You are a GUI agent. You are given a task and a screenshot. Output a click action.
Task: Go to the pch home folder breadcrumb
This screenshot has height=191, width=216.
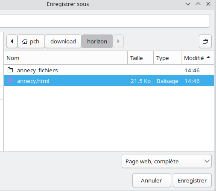coord(31,41)
